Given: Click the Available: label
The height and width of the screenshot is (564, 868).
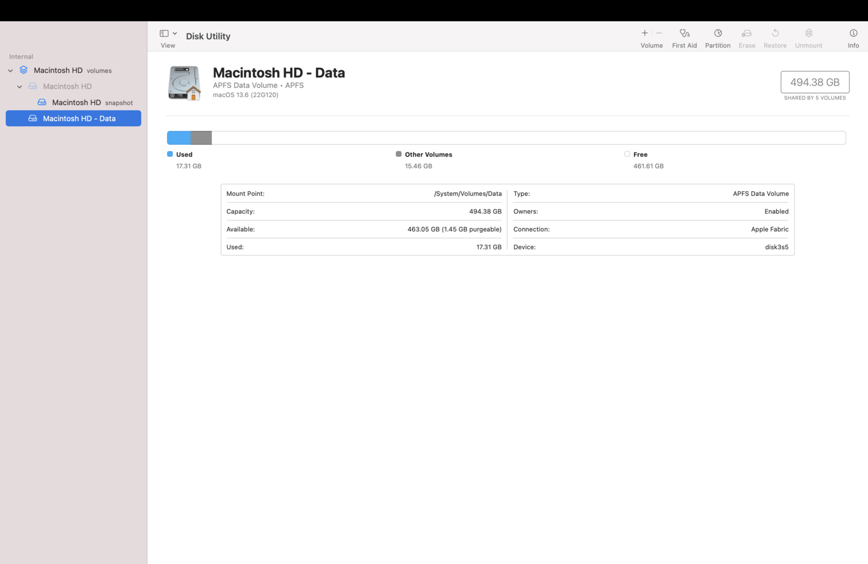Looking at the screenshot, I should click(x=241, y=229).
